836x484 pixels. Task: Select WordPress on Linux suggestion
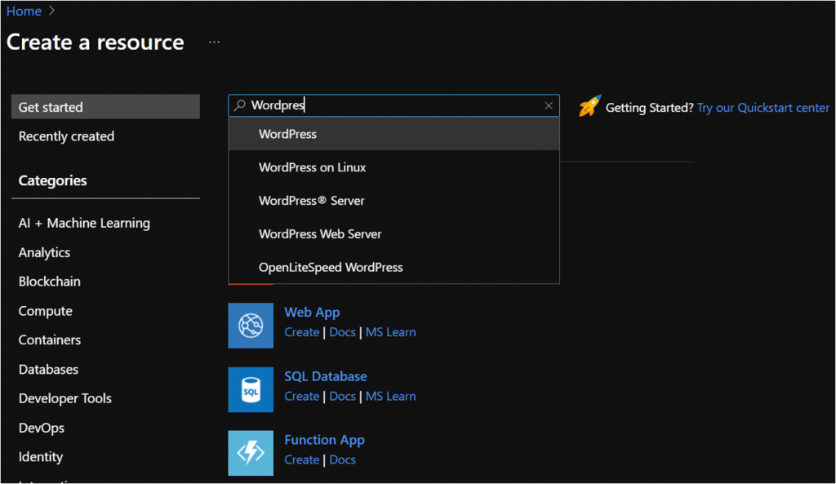point(394,167)
